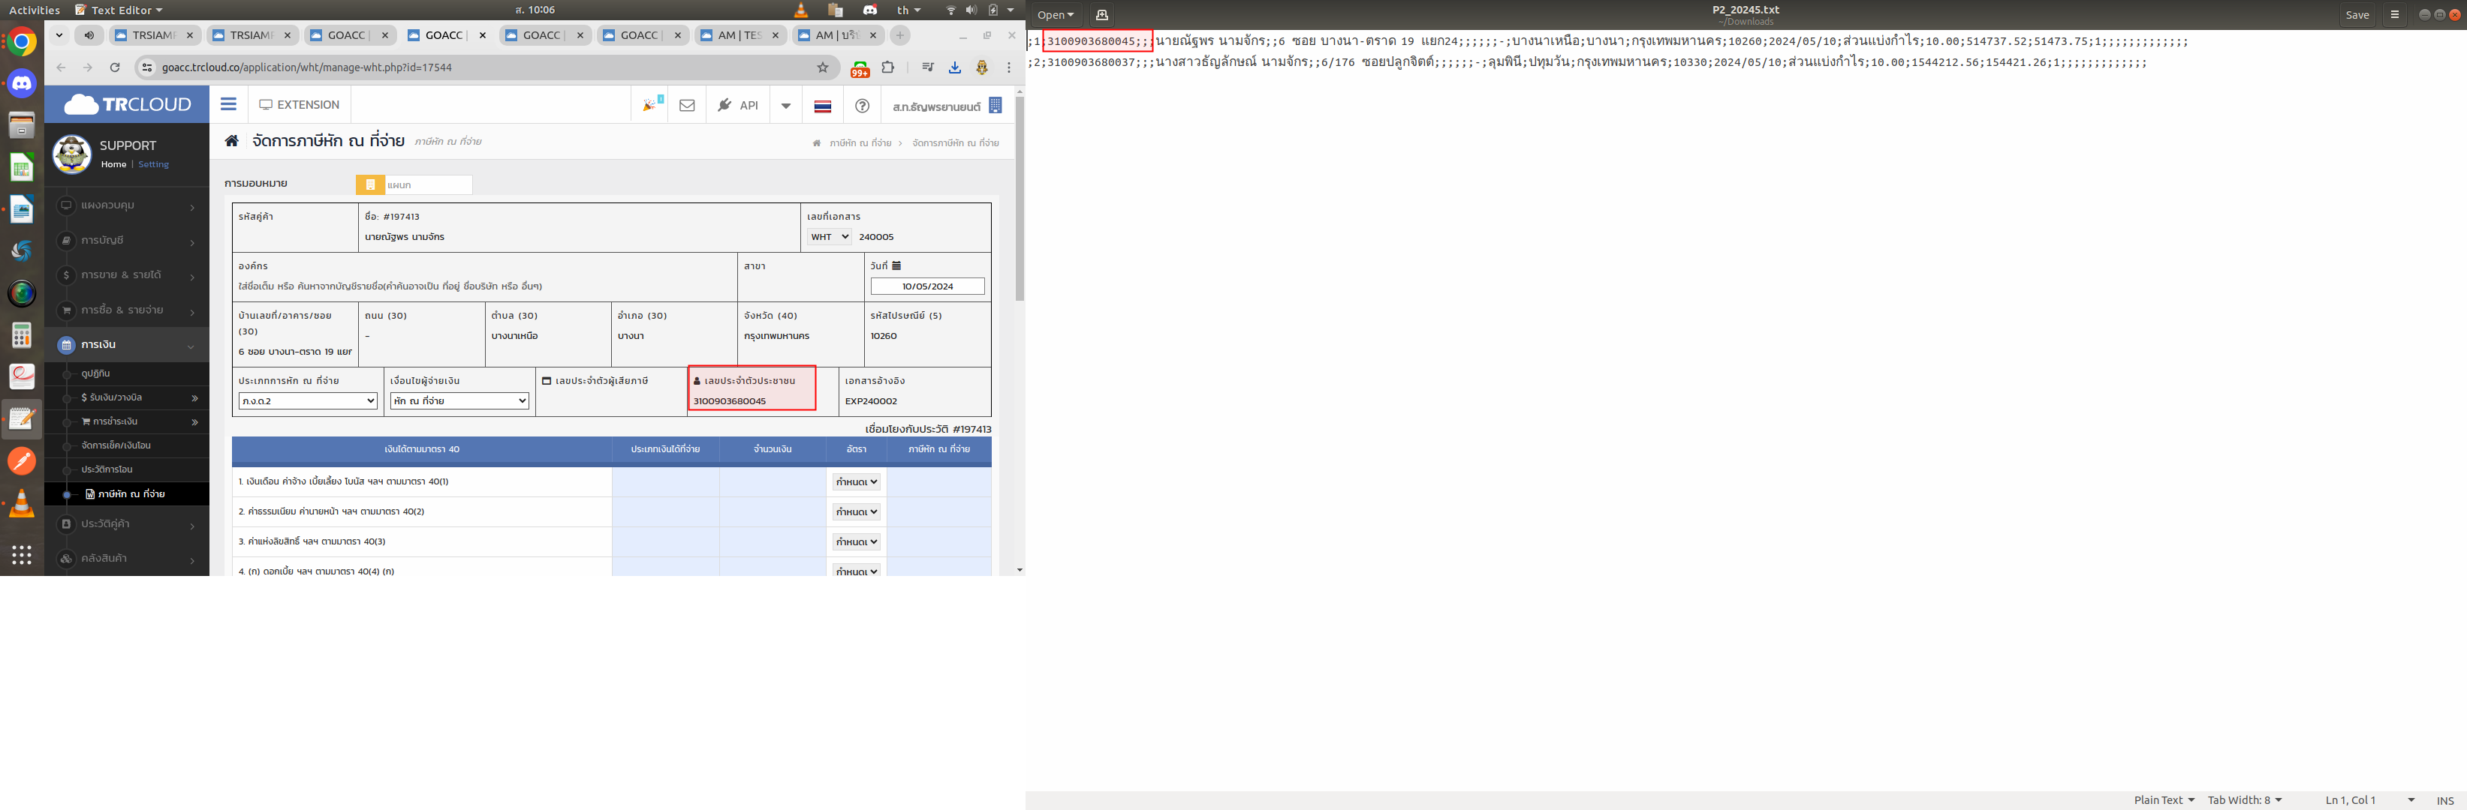The height and width of the screenshot is (810, 2467).
Task: Open the media control icon in Chrome toolbar
Action: (927, 67)
